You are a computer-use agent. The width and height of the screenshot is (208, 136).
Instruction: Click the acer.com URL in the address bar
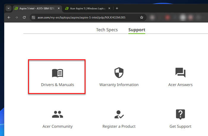point(81,18)
